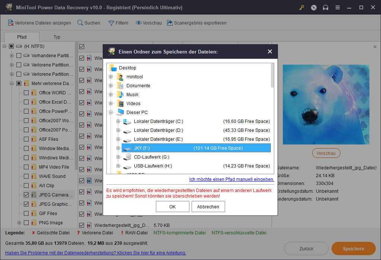Screen dimensions: 381x260
Task: Enable the MP4 Video File checkbox
Action: [26, 167]
